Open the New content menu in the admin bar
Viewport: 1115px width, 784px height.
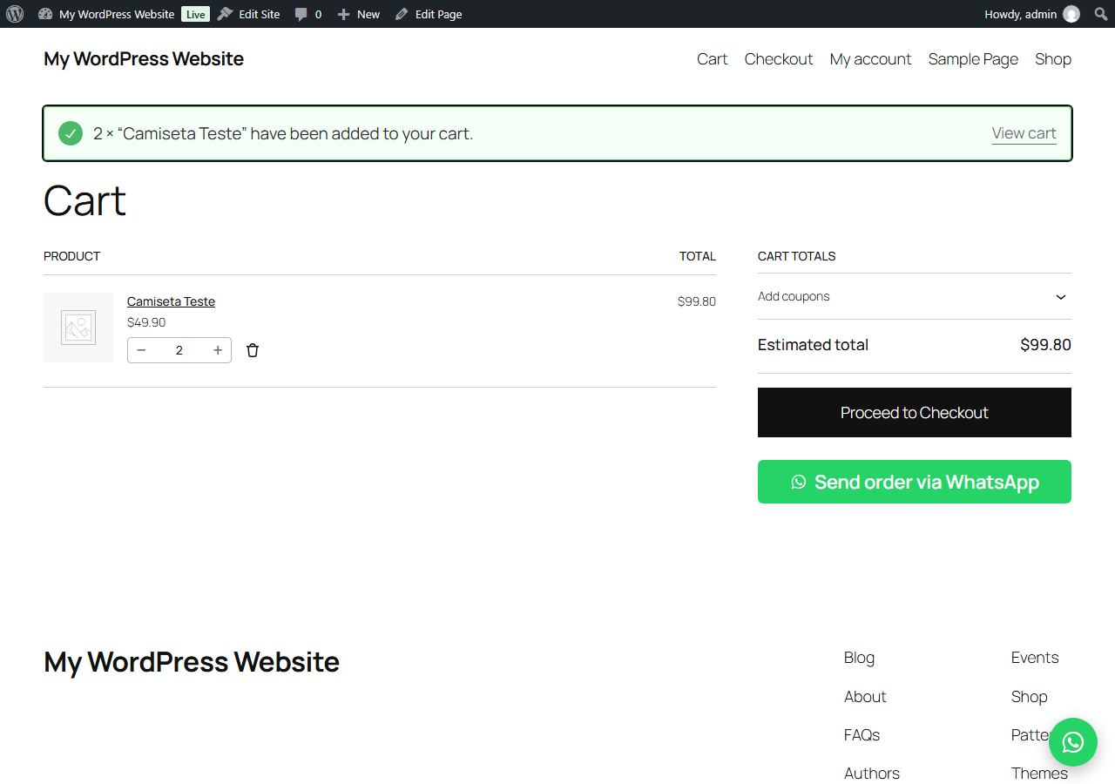point(358,14)
